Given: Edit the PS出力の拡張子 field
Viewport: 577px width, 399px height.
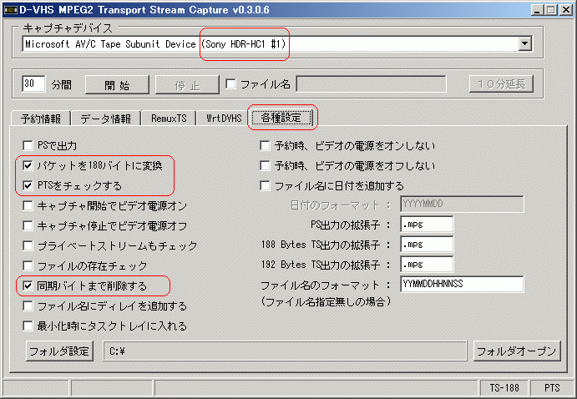Looking at the screenshot, I should [x=427, y=224].
